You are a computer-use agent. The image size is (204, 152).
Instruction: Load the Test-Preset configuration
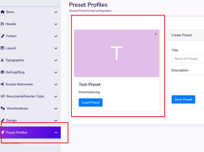(91, 103)
